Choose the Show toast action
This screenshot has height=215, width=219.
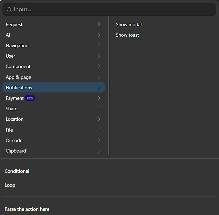click(127, 35)
